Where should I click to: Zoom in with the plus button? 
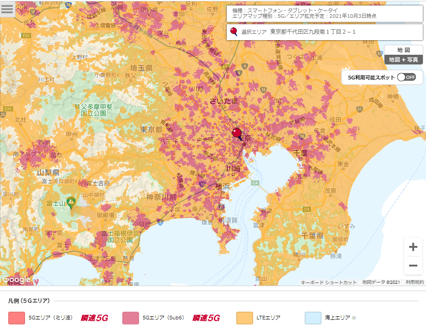pyautogui.click(x=413, y=247)
